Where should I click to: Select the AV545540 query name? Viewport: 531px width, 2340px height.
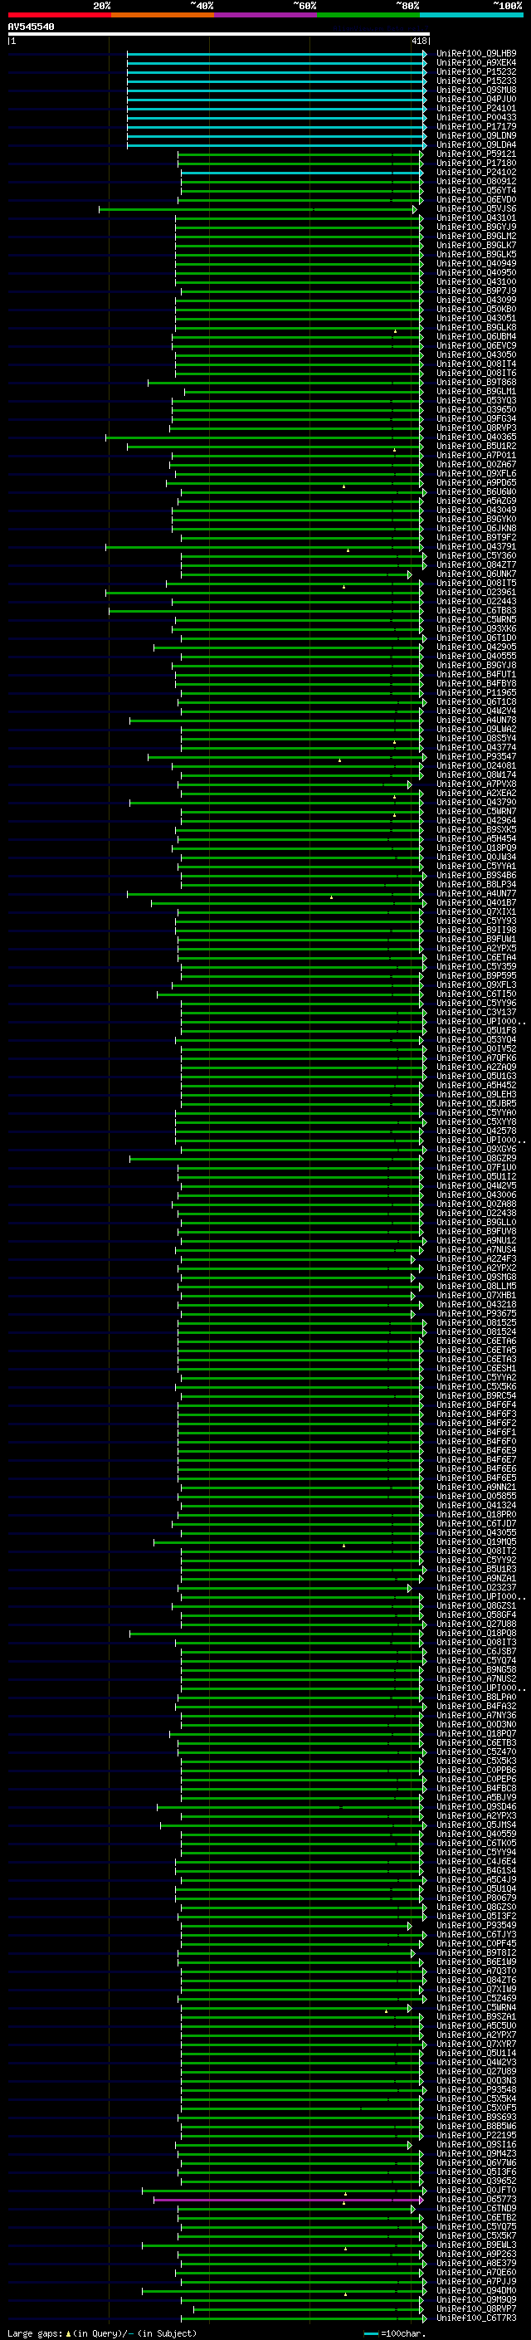[x=31, y=27]
